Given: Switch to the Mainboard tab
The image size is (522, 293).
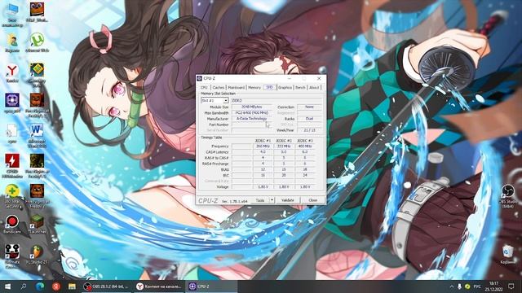Looking at the screenshot, I should point(236,87).
